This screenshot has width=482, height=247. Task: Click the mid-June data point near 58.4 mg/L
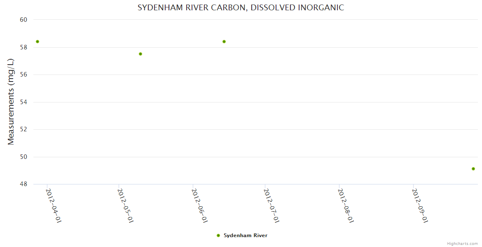pyautogui.click(x=224, y=42)
